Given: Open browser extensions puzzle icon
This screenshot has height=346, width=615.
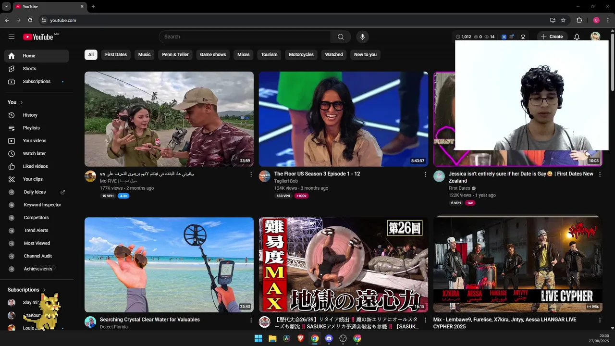Looking at the screenshot, I should coord(579,20).
